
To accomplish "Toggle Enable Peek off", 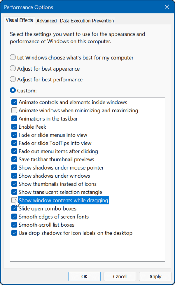I will point(14,127).
